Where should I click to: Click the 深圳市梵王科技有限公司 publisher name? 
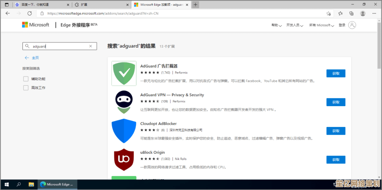point(186,130)
